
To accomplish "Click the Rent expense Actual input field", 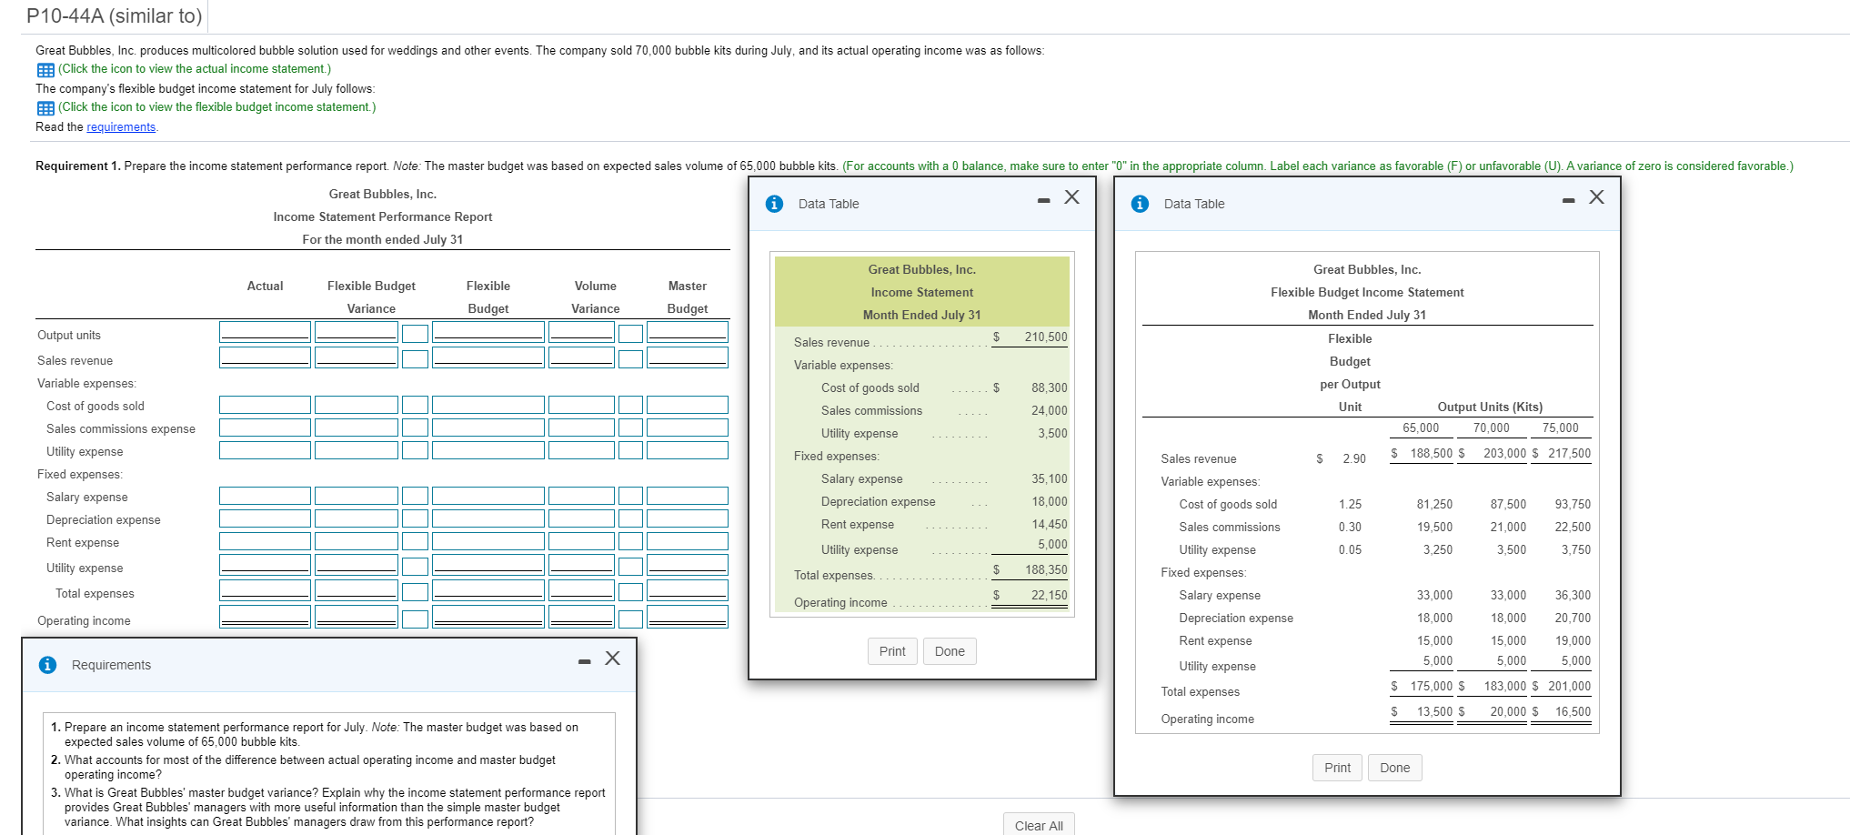I will 265,541.
